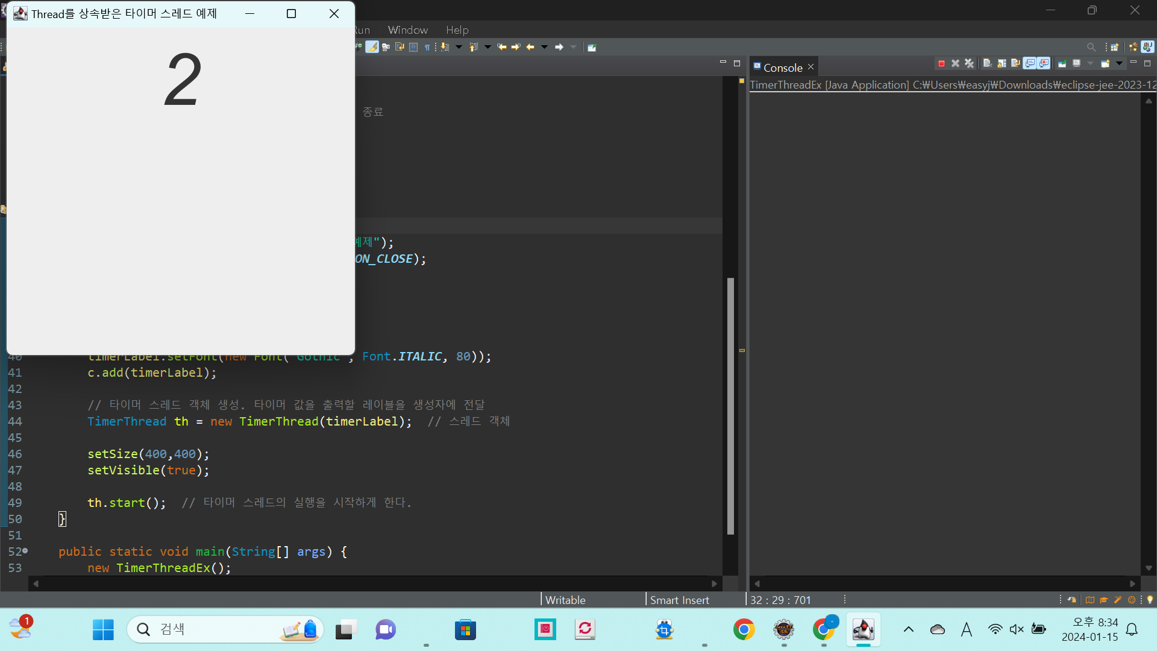Click the Pin Console icon
Screen dimensions: 1157x651
click(1062, 63)
